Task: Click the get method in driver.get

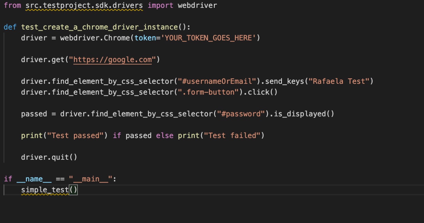Action: pos(58,60)
